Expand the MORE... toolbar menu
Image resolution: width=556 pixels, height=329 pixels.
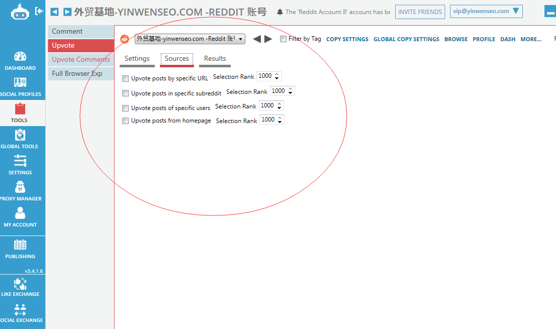click(531, 39)
